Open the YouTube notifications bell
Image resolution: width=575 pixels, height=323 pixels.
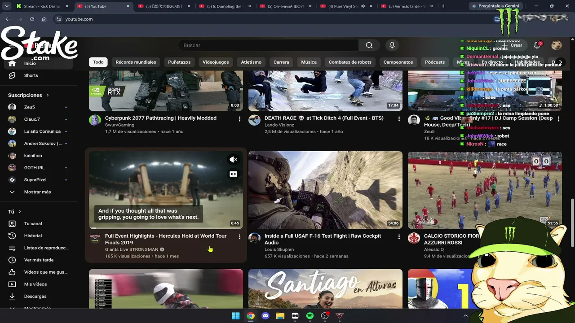click(537, 45)
